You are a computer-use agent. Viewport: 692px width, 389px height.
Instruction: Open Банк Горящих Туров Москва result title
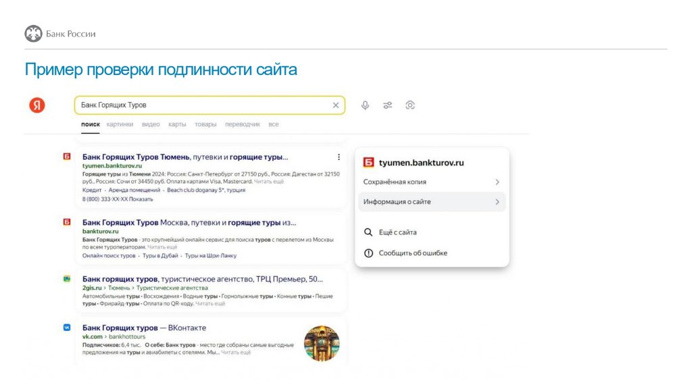[189, 223]
